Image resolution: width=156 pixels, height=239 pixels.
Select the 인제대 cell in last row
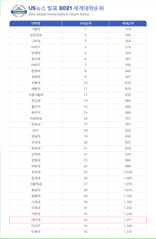[x=36, y=232]
